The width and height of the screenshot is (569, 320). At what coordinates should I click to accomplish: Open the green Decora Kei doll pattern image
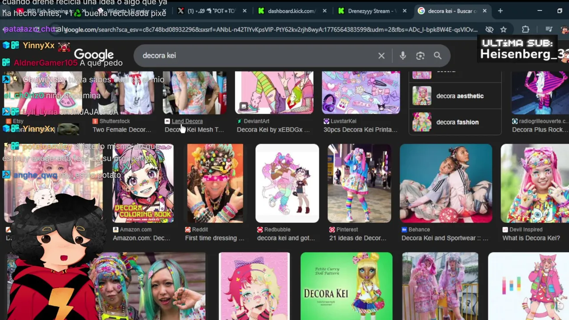346,286
